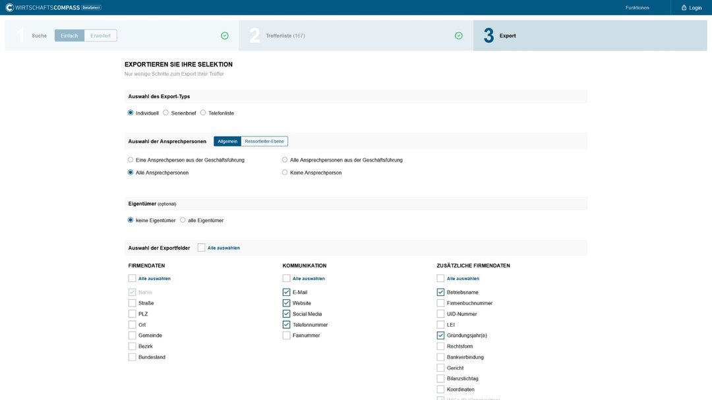Click the lock icon beside Login

(684, 8)
